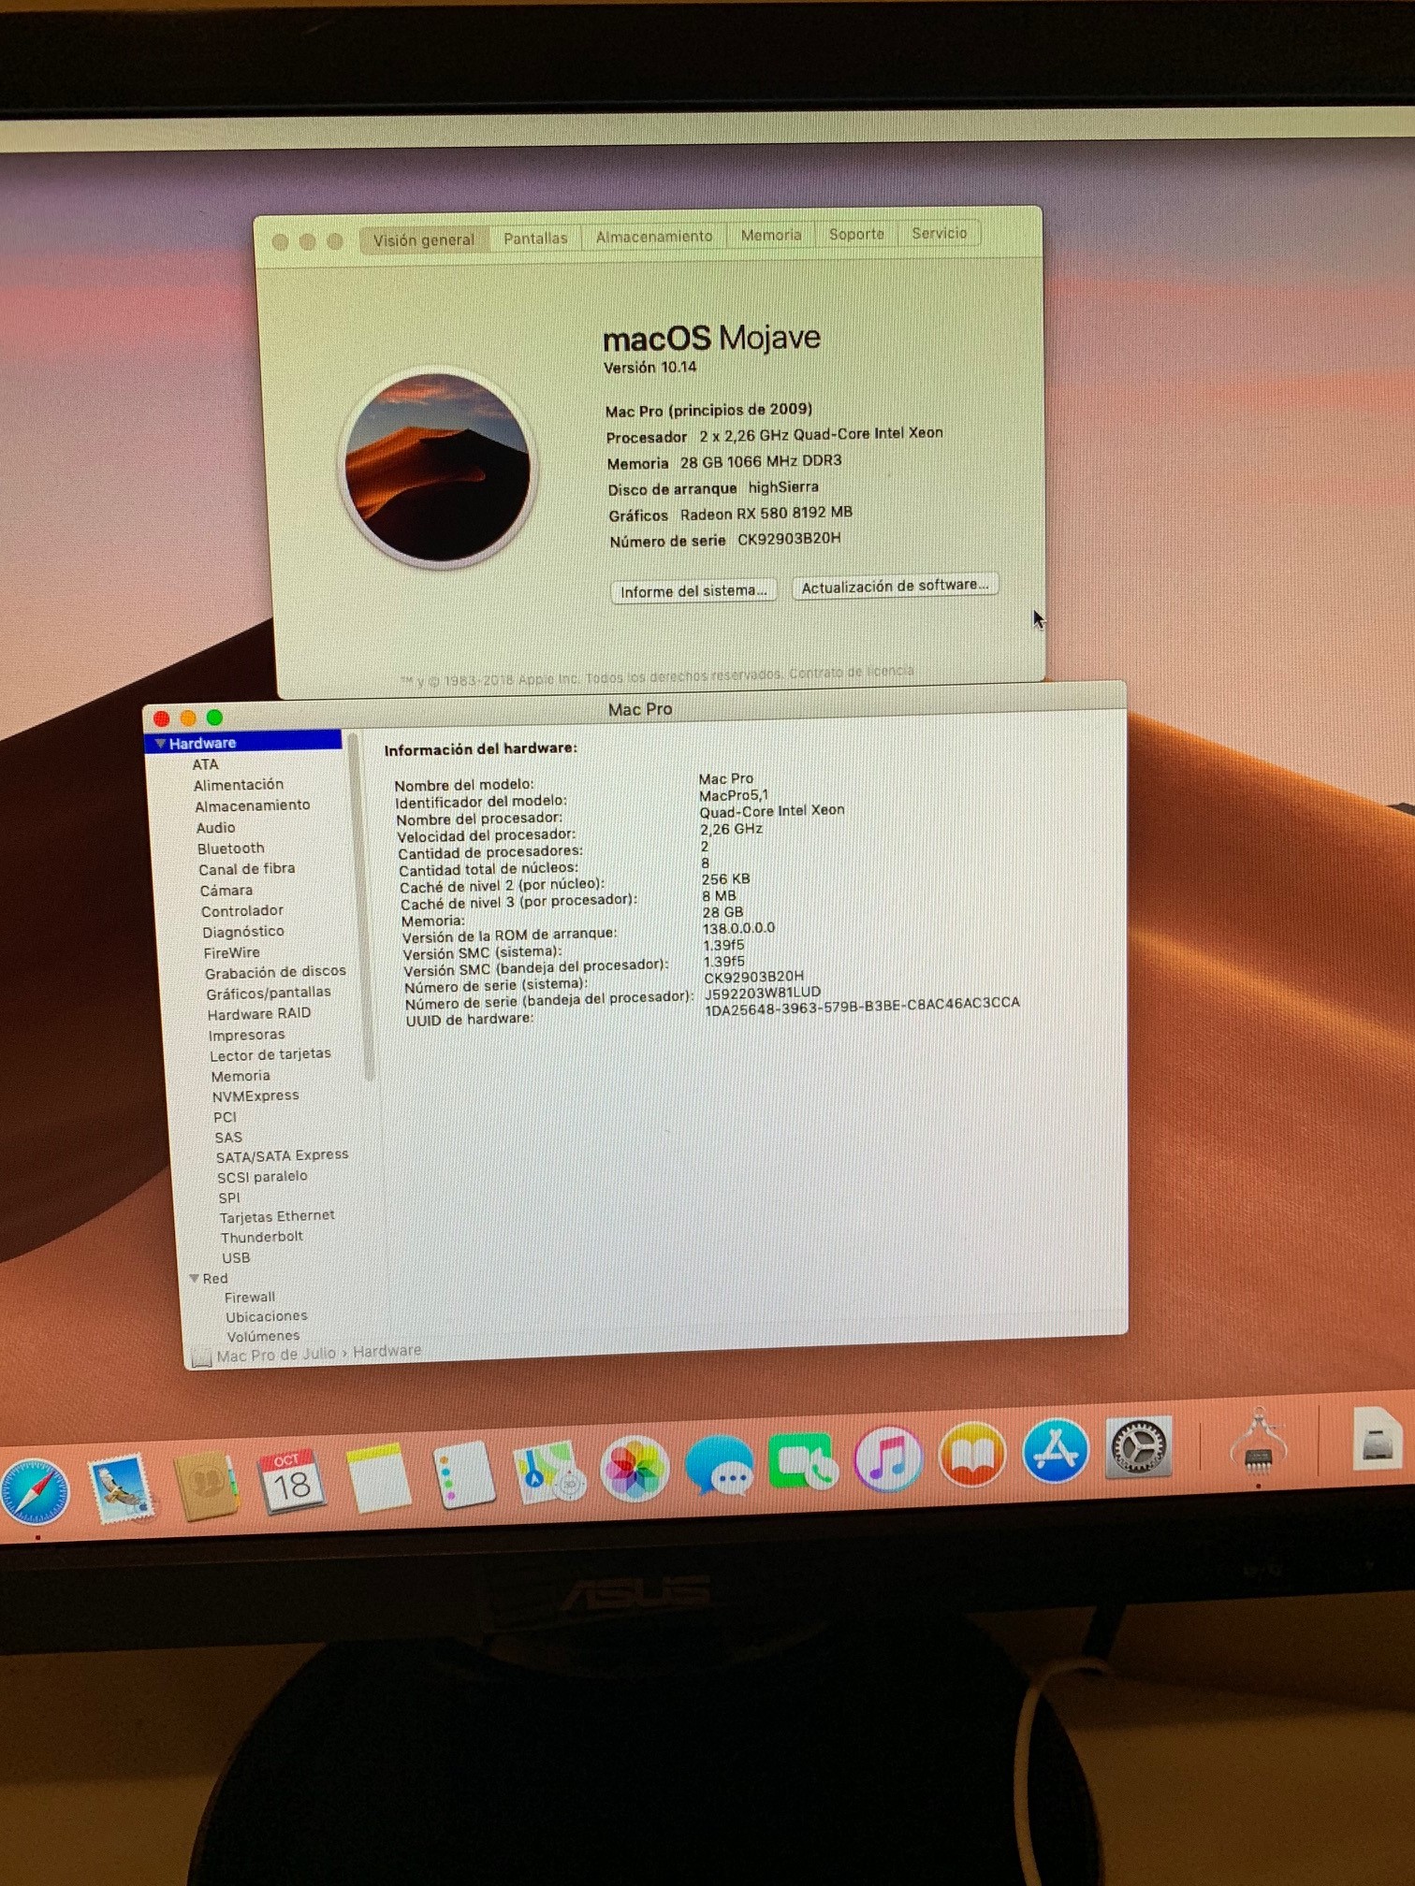Select USB in hardware list
This screenshot has height=1886, width=1415.
tap(236, 1258)
